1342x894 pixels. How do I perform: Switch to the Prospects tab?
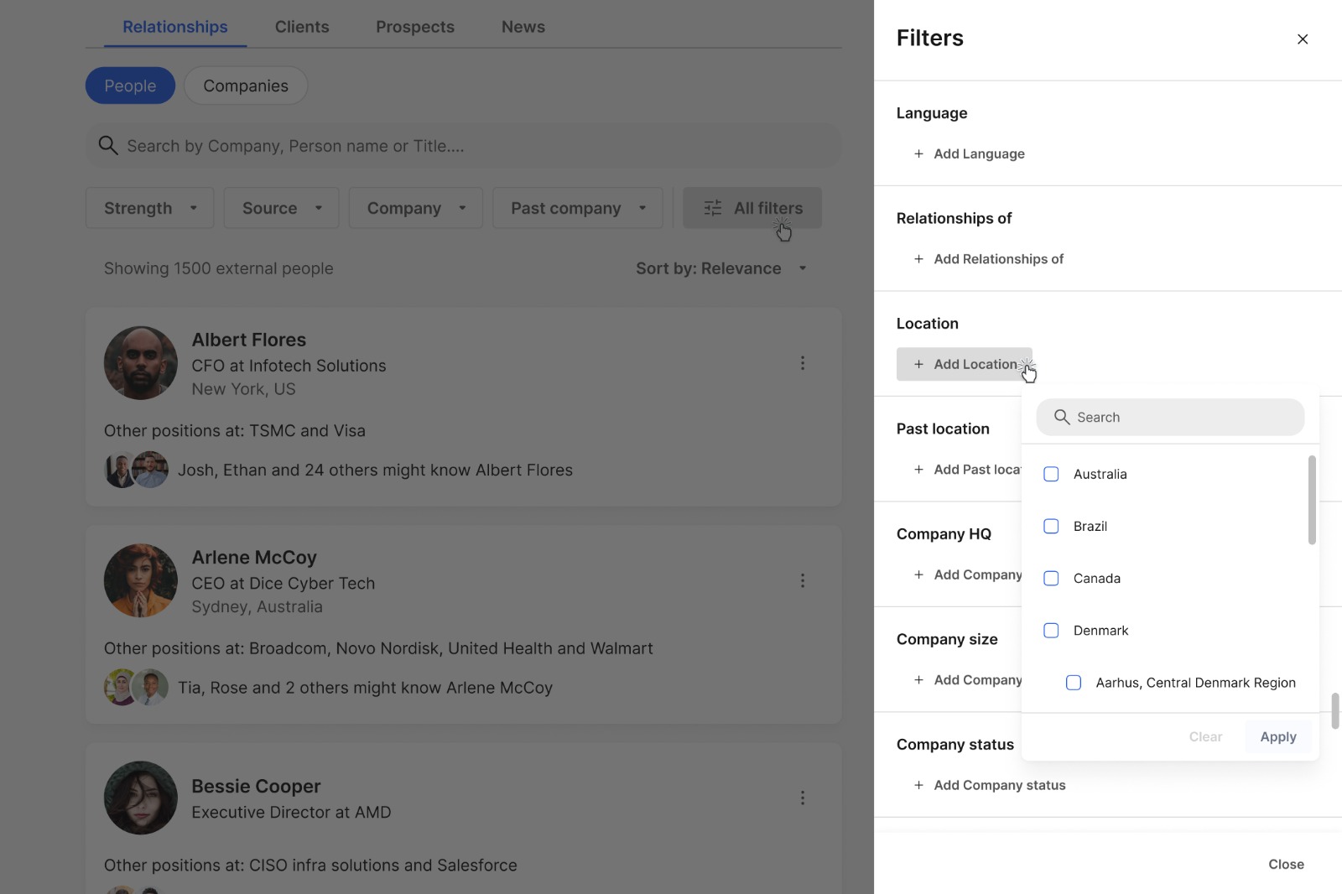[x=414, y=27]
